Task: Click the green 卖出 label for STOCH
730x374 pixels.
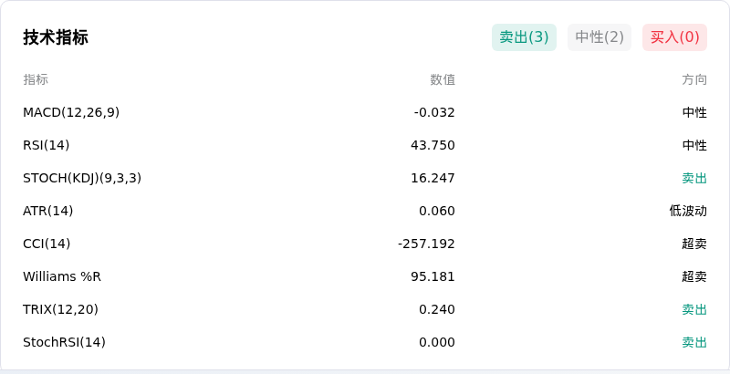Action: (x=694, y=178)
